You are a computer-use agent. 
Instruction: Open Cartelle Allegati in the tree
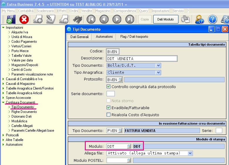(22, 126)
